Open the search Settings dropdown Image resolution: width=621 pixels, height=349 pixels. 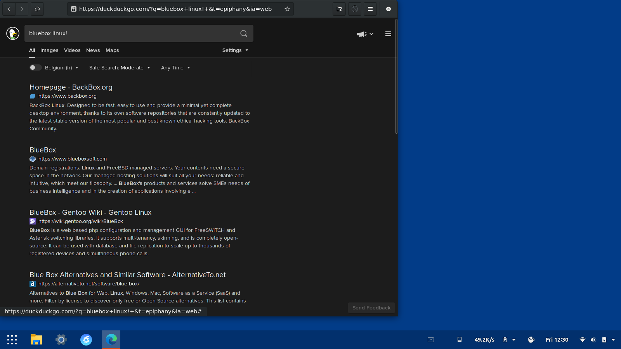click(235, 50)
